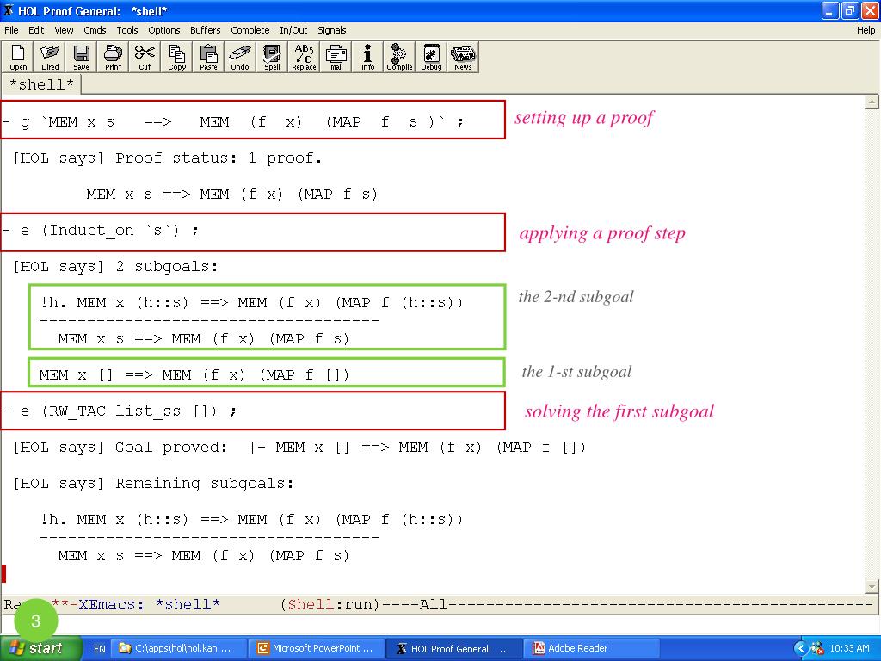The height and width of the screenshot is (661, 881).
Task: Open the In/Out menu
Action: point(293,30)
